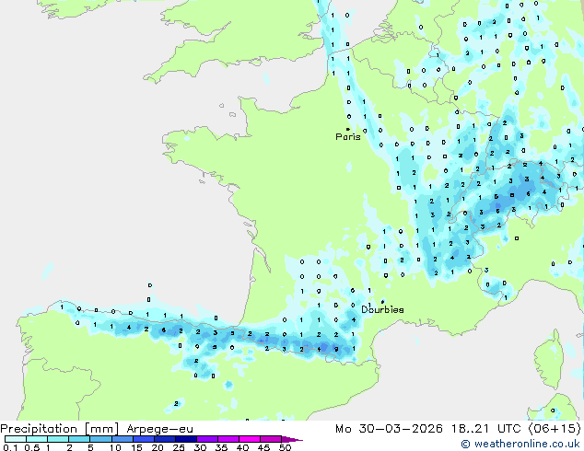
Task: Click the '15' legend value
Action: (136, 447)
